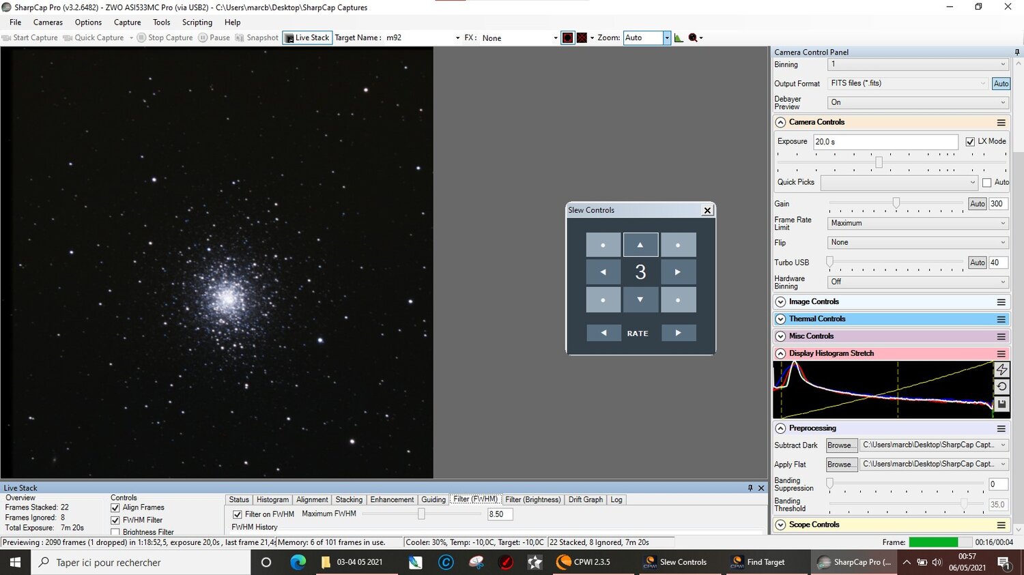Screen dimensions: 1024x575
Task: Pin the Camera Control Panel
Action: [x=1016, y=52]
